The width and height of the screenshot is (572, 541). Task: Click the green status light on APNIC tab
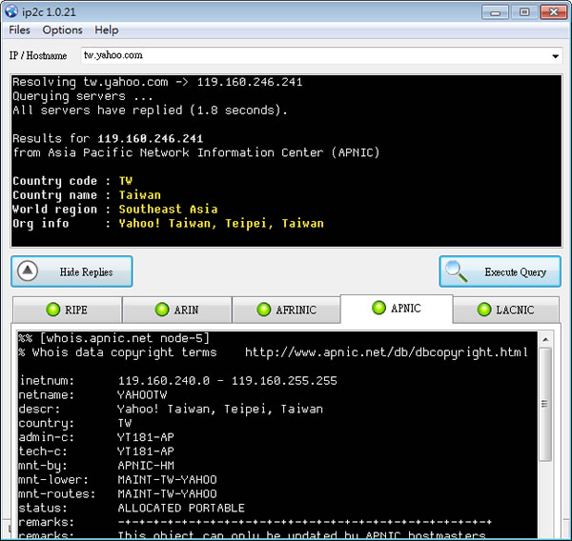tap(379, 308)
